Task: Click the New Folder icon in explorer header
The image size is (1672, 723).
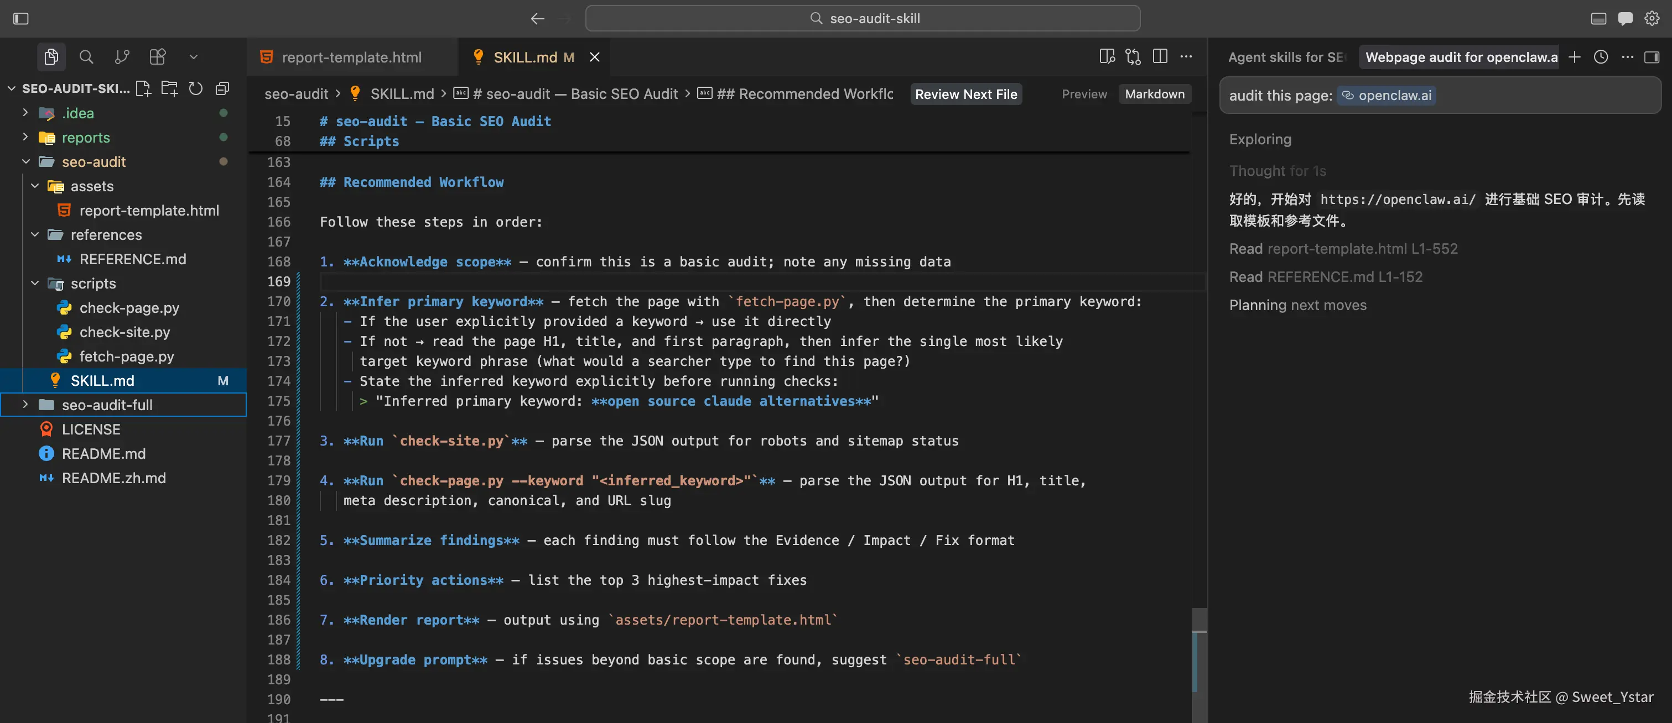Action: (x=169, y=88)
